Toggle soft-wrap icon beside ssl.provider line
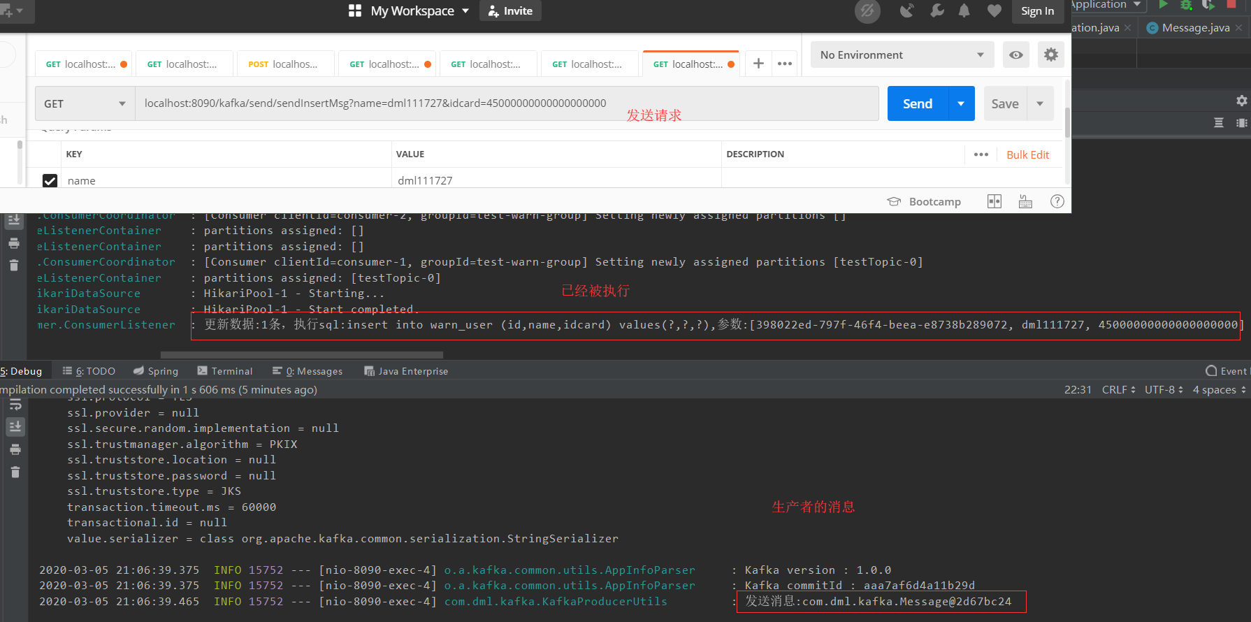The image size is (1251, 622). click(x=15, y=405)
